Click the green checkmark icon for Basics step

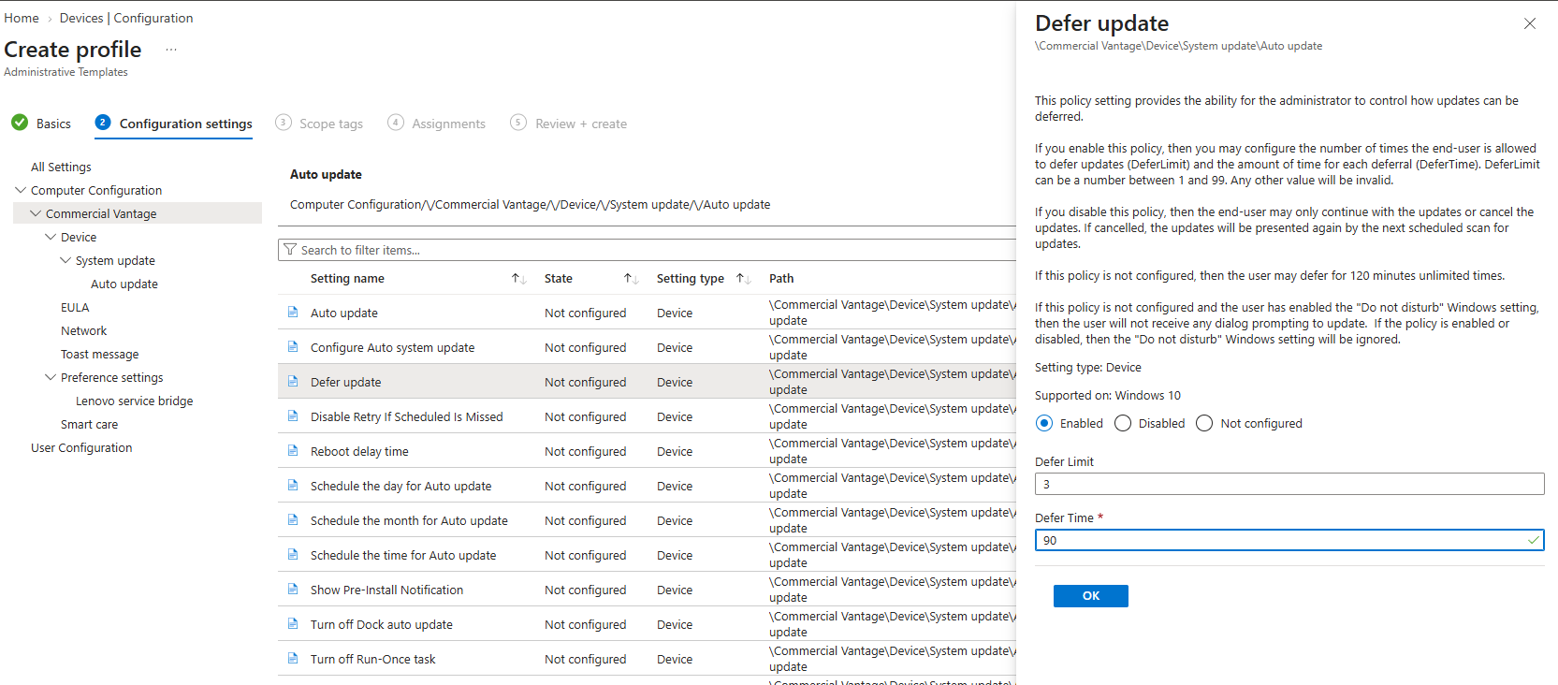(20, 123)
